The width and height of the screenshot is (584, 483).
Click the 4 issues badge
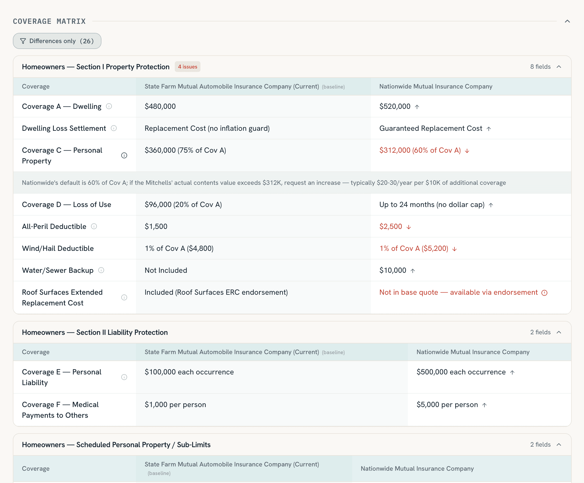(187, 67)
